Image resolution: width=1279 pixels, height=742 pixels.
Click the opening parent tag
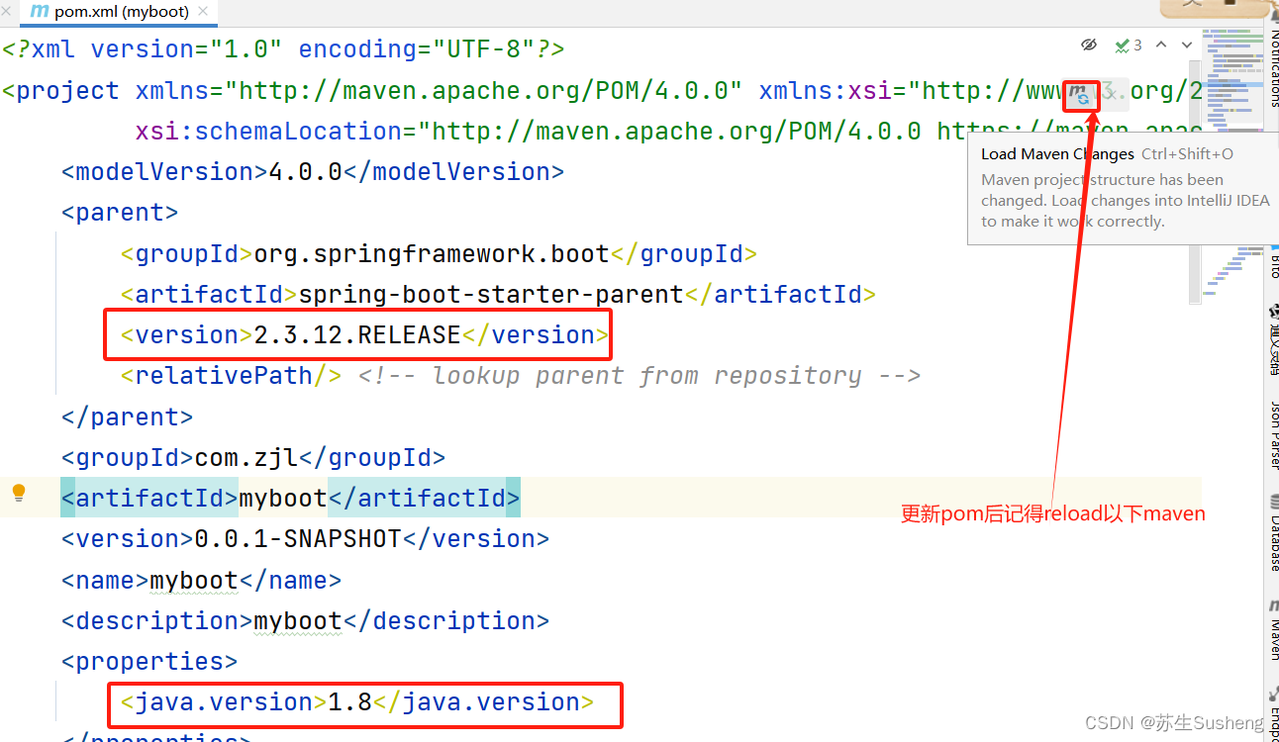tap(120, 213)
